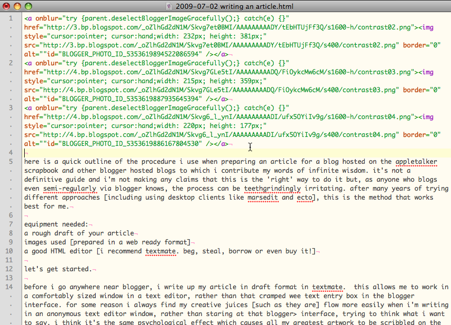Viewport: 451px width, 325px height.
Task: Click the underlined word "marsedit"
Action: click(263, 198)
